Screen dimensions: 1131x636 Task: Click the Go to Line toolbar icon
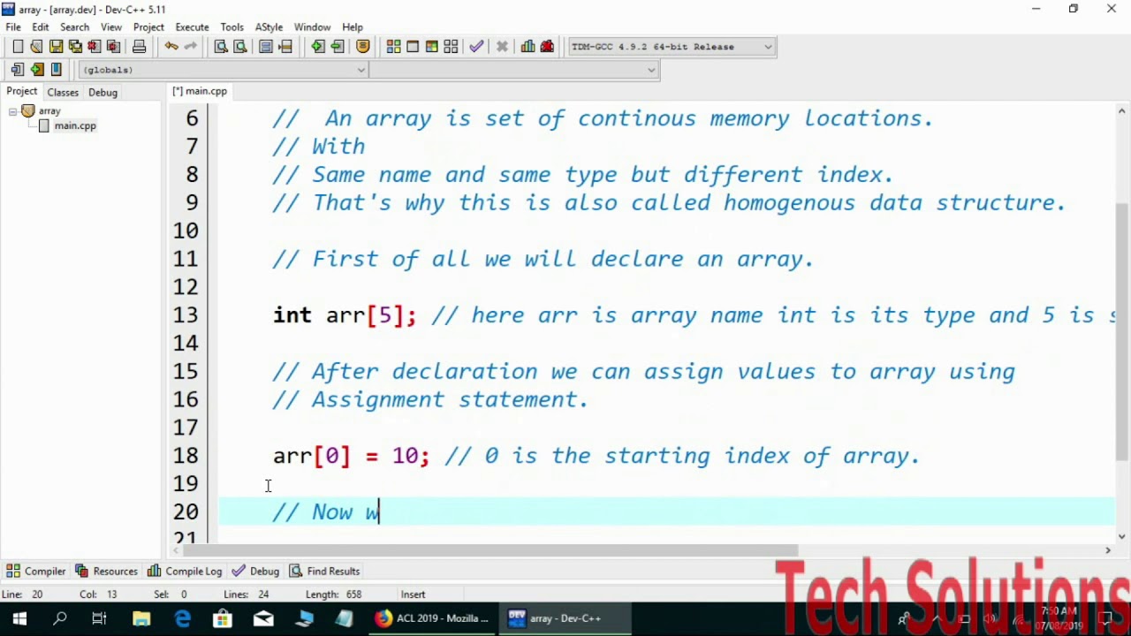pos(285,47)
